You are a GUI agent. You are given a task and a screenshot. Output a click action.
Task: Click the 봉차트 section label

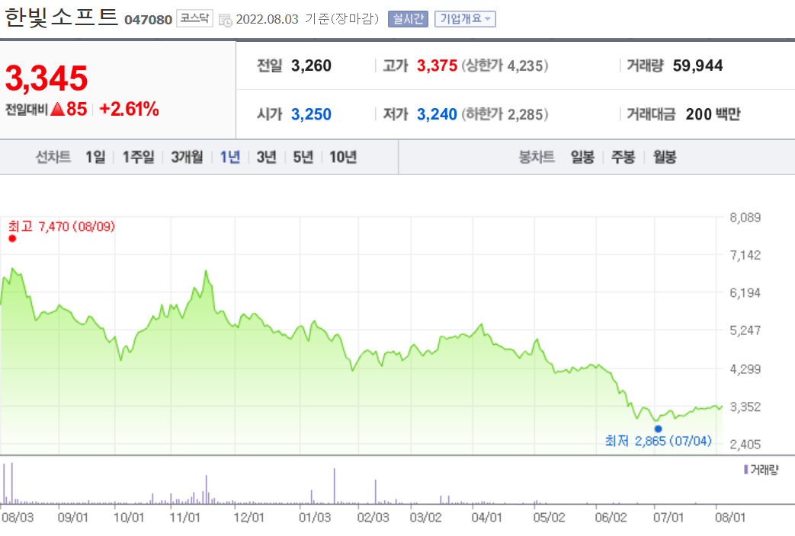[537, 157]
